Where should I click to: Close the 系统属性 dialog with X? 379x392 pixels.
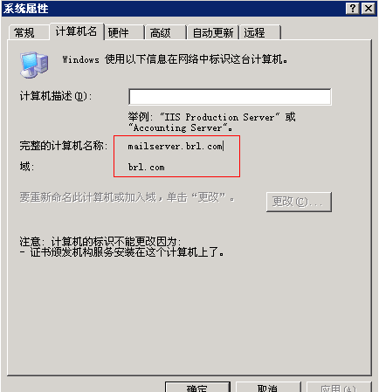(369, 9)
